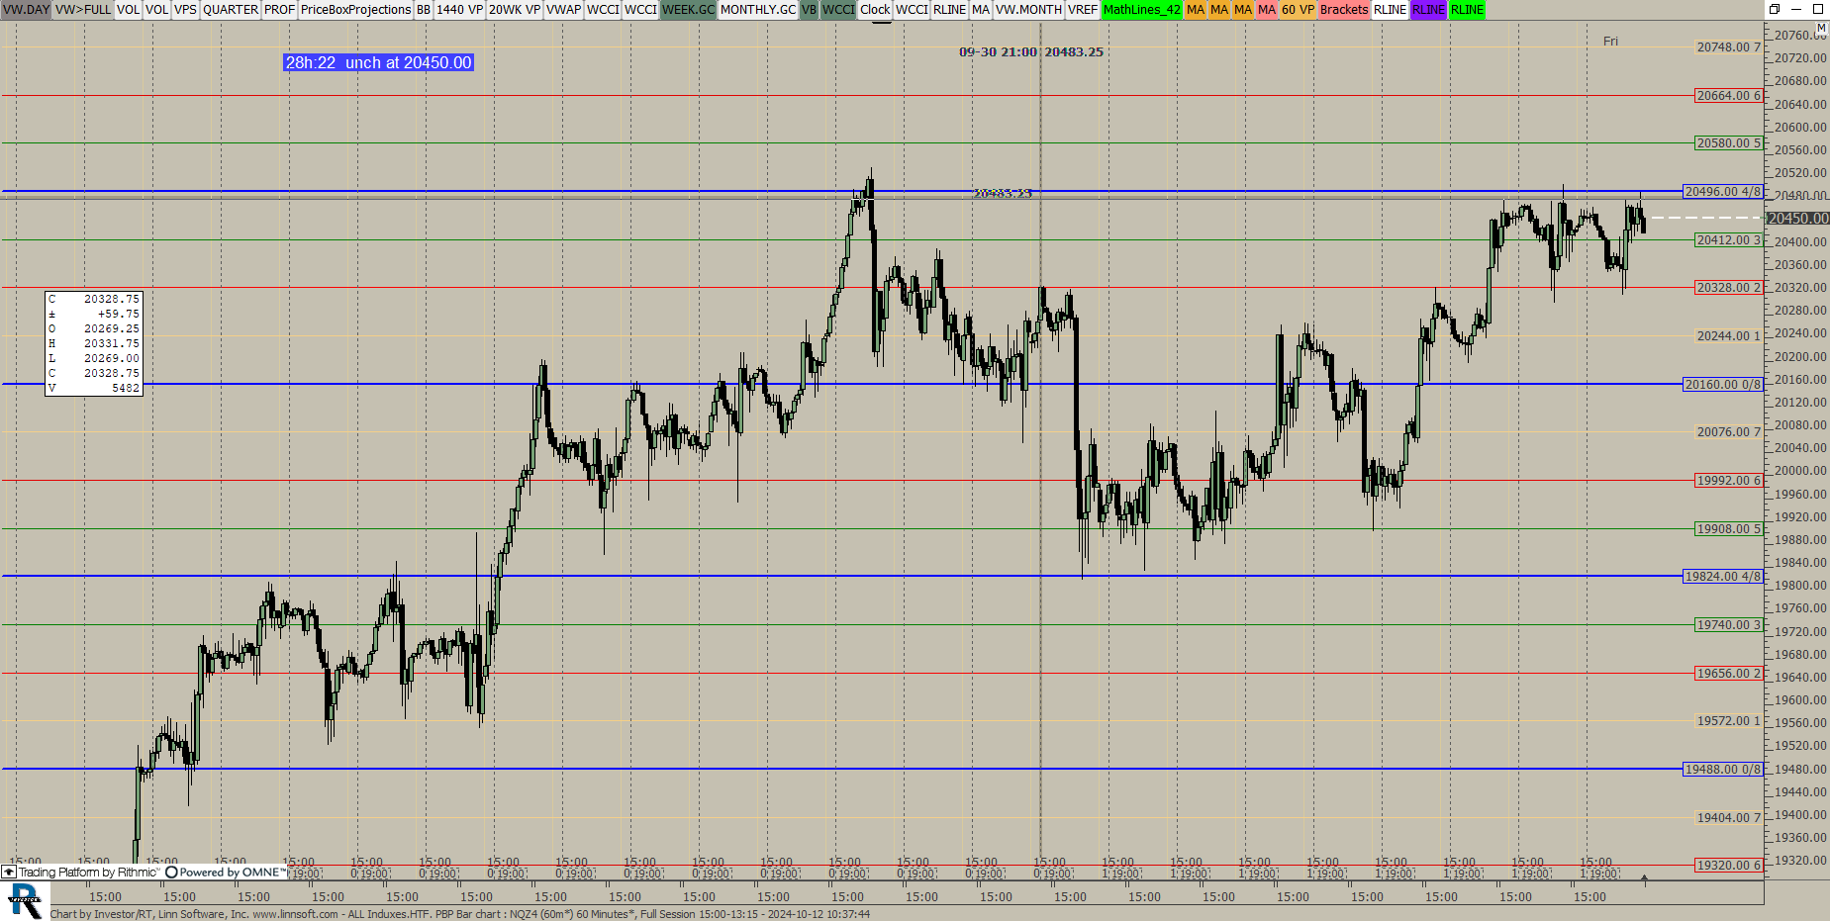Click the Brackets toolbar button
This screenshot has height=921, width=1830.
tap(1343, 10)
